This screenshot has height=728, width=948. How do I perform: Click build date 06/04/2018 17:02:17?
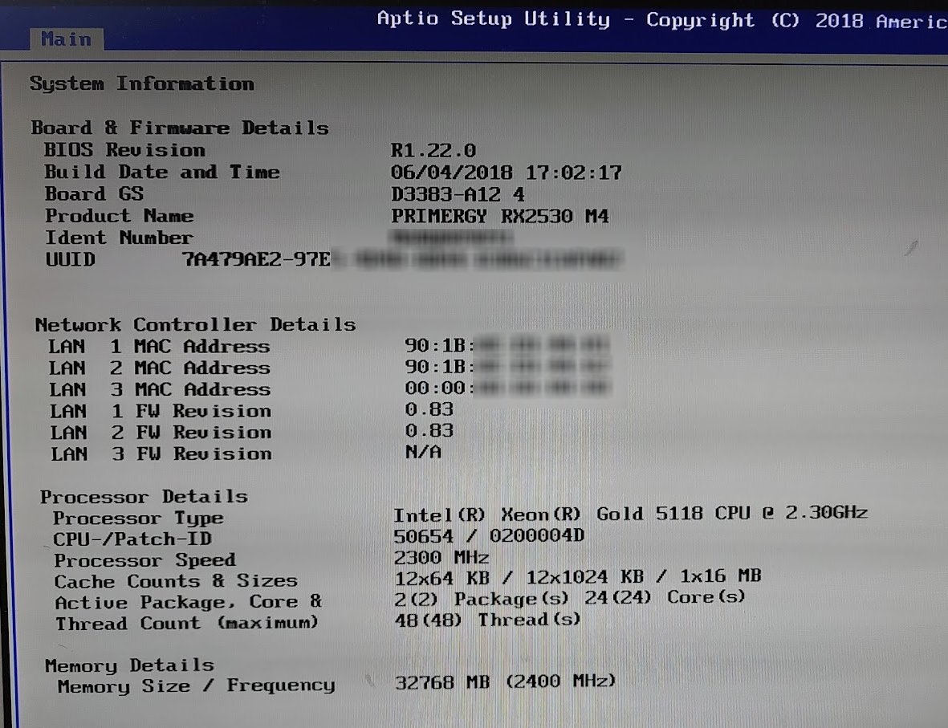coord(506,173)
